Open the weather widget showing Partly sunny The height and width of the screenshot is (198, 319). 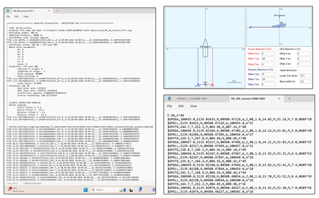16,190
